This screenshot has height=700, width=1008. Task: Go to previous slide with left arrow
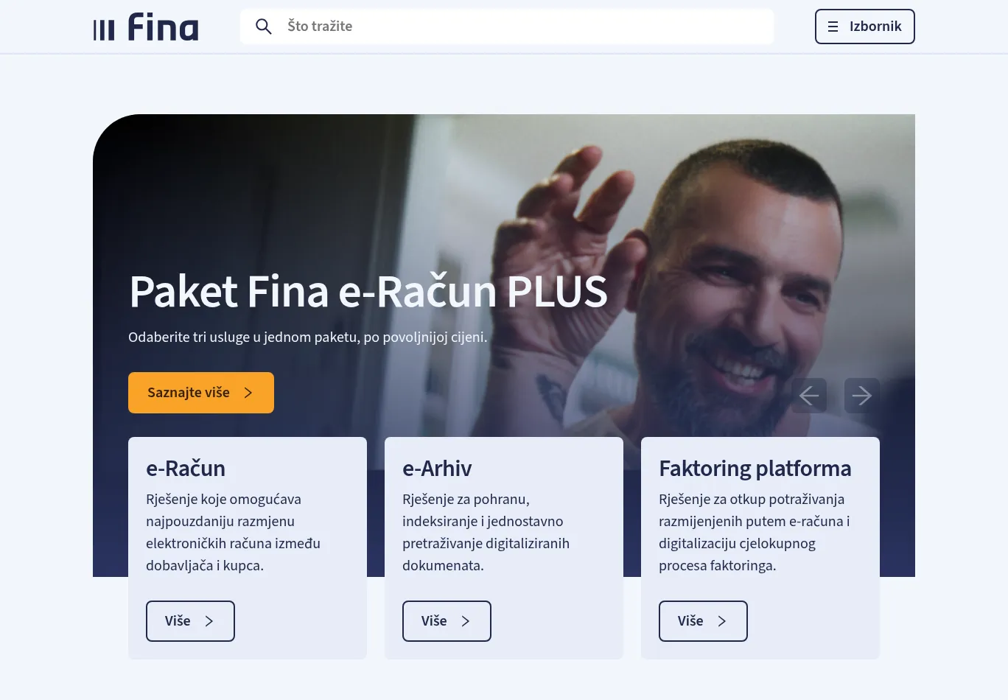click(809, 396)
